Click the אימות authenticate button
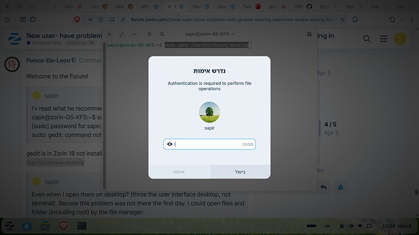The width and height of the screenshot is (419, 235). click(x=179, y=172)
